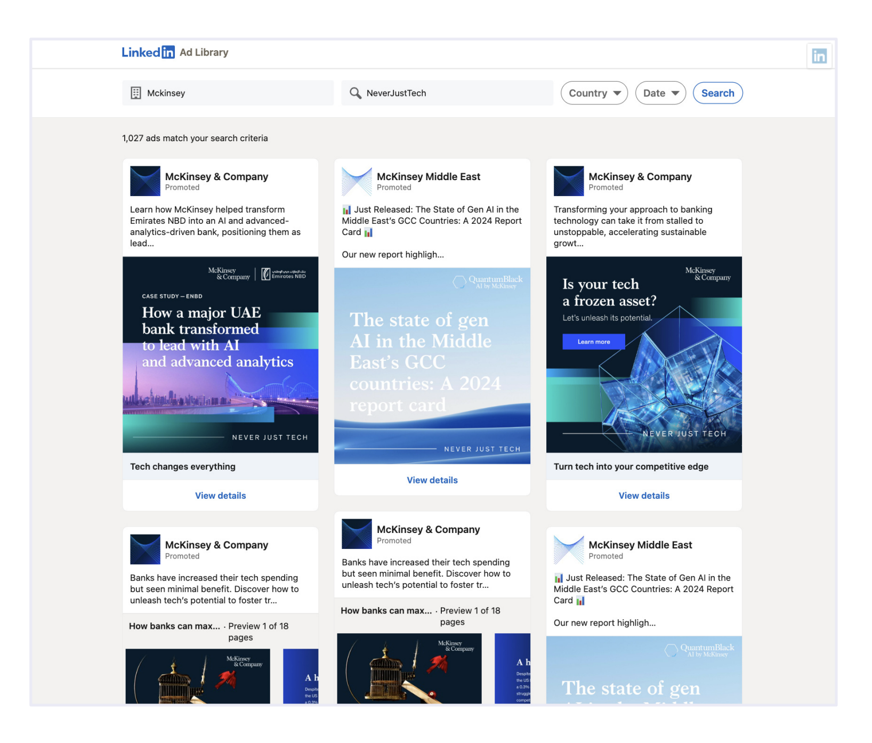The width and height of the screenshot is (872, 743).
Task: Open birdcage document preview in bottom-left ad
Action: pyautogui.click(x=198, y=676)
